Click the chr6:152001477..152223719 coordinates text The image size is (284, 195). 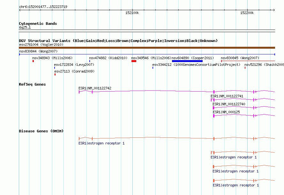pyautogui.click(x=43, y=7)
